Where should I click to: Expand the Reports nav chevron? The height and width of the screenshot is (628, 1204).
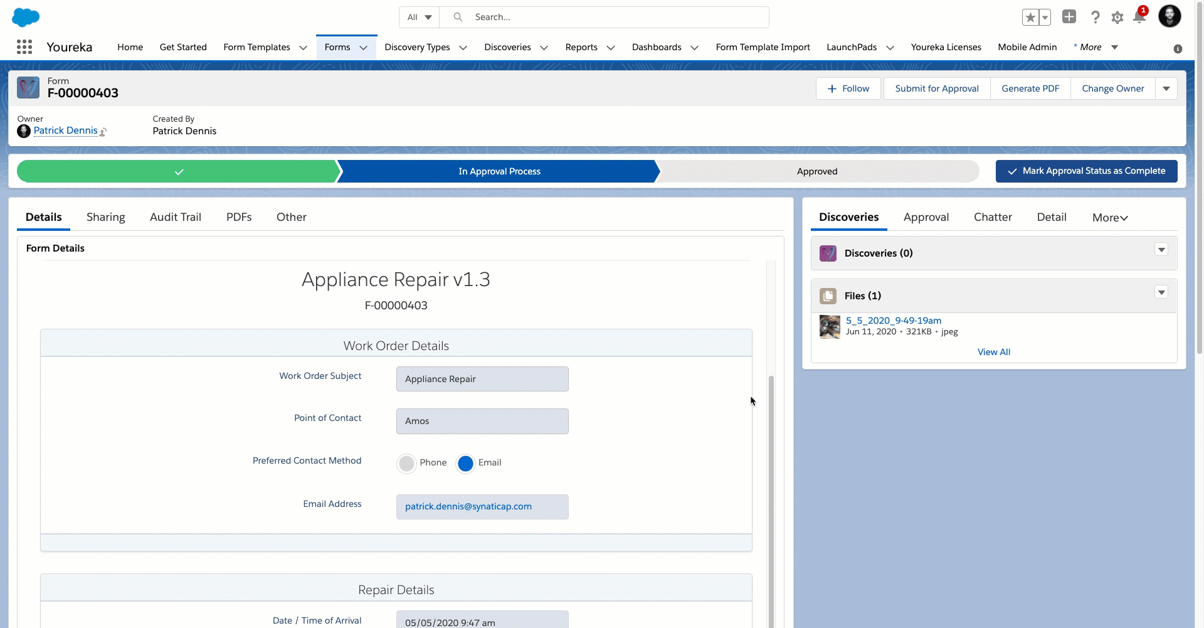click(611, 48)
